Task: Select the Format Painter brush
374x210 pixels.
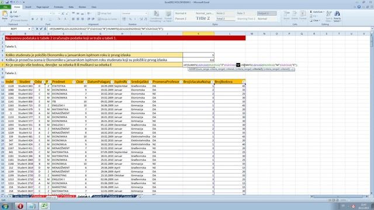Action: 11,20
